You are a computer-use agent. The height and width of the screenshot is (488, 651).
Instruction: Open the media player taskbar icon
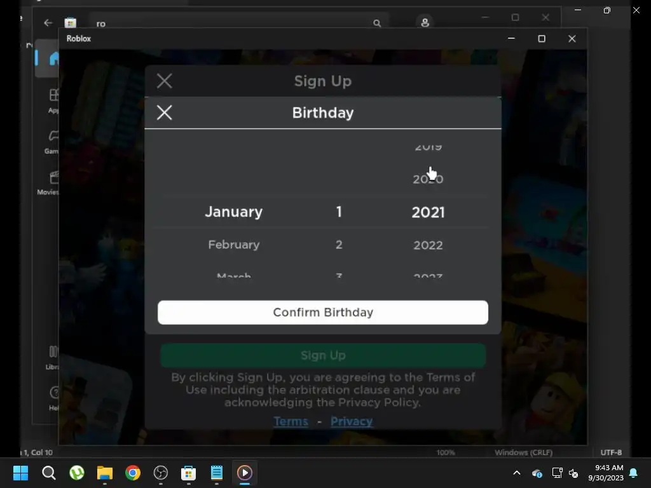(245, 473)
